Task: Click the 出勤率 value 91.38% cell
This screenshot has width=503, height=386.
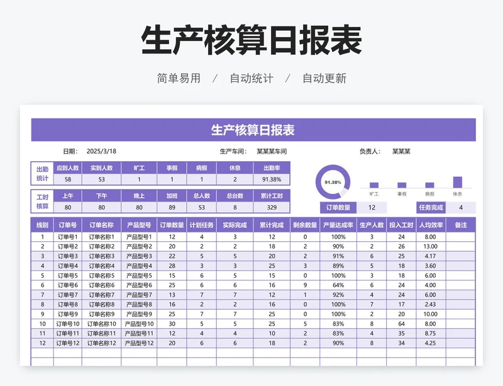Action: [272, 179]
